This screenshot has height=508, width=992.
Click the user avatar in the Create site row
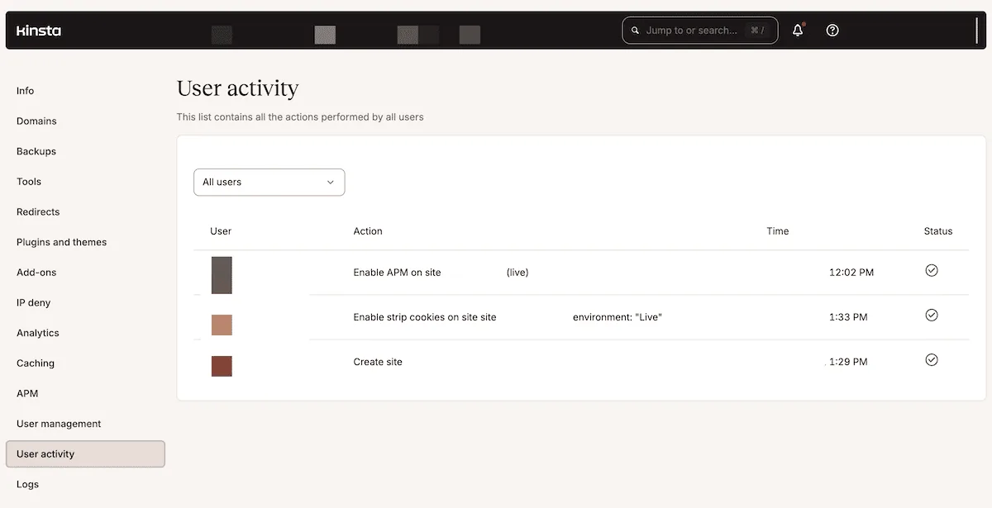point(222,366)
